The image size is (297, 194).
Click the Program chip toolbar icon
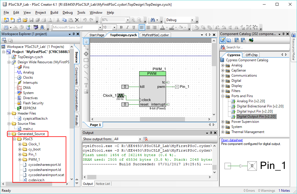pyautogui.click(x=36, y=27)
